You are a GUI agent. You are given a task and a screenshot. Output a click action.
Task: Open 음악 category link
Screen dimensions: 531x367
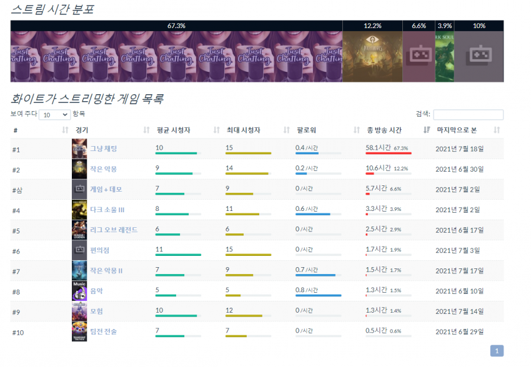(x=96, y=291)
